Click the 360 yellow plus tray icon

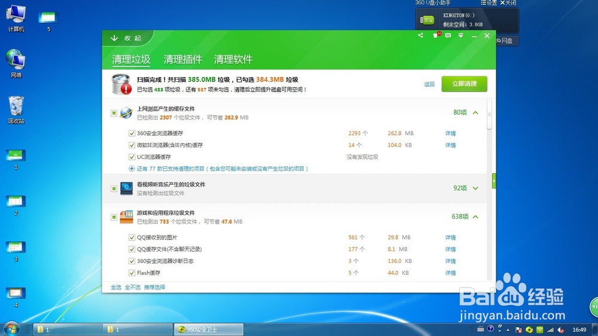(x=529, y=329)
